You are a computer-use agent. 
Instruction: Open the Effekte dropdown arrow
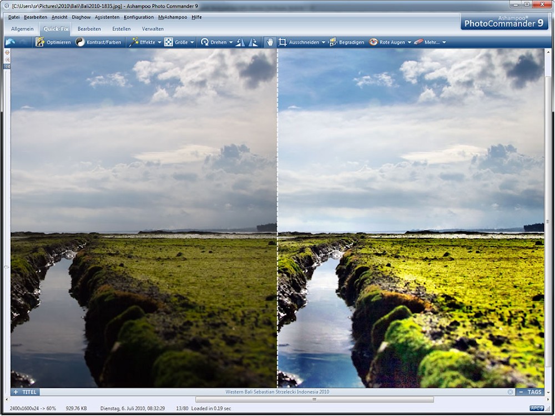click(159, 42)
